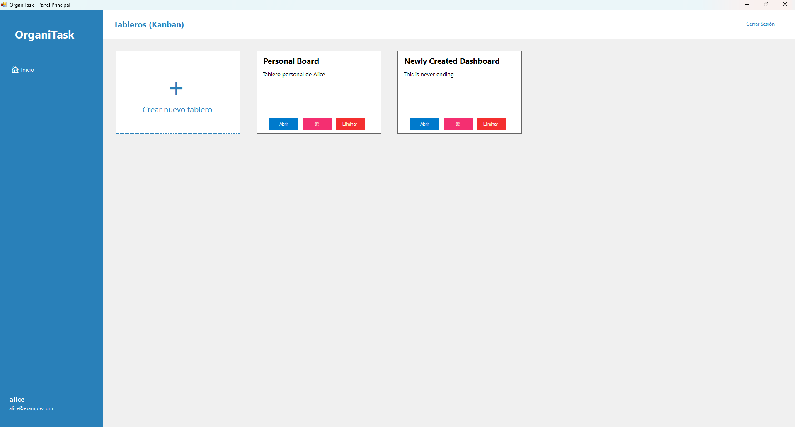Restore the window with the maximize button
This screenshot has height=427, width=795.
click(766, 4)
